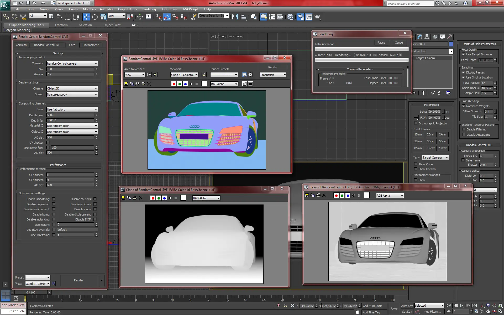
Task: Select the Select and Move tool
Action: coord(86,17)
